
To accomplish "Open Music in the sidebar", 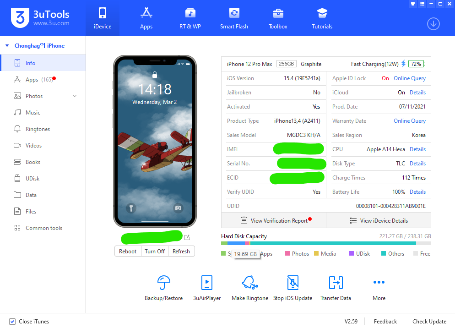I will point(43,112).
